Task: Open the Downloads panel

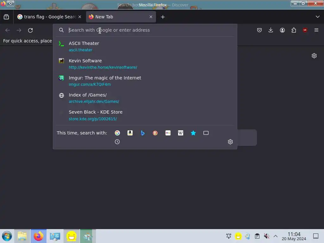Action: point(271,30)
